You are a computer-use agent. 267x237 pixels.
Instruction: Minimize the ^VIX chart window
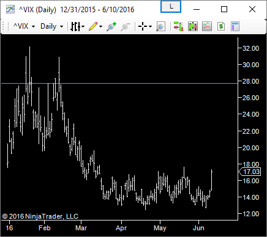[x=197, y=9]
